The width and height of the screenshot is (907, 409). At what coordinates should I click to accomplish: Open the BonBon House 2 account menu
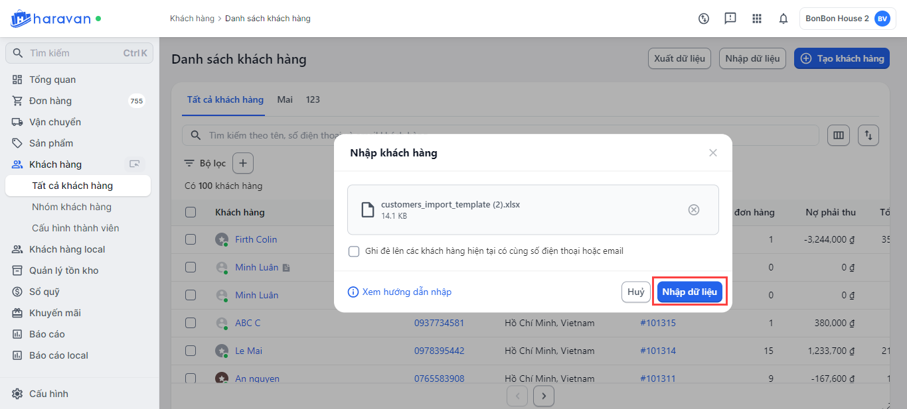(x=847, y=19)
